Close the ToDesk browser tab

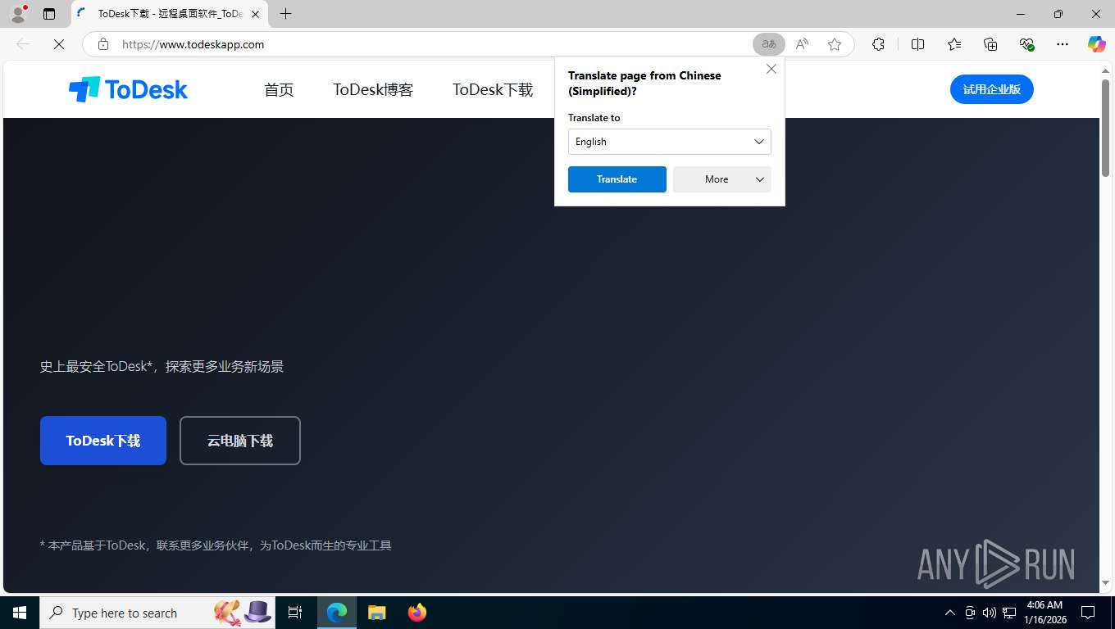click(255, 14)
